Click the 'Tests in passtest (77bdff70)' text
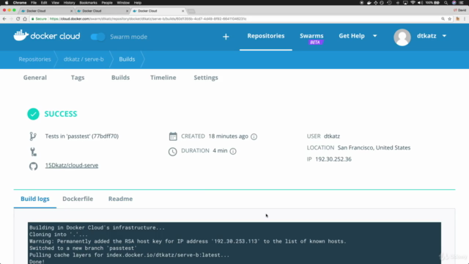 tap(81, 136)
